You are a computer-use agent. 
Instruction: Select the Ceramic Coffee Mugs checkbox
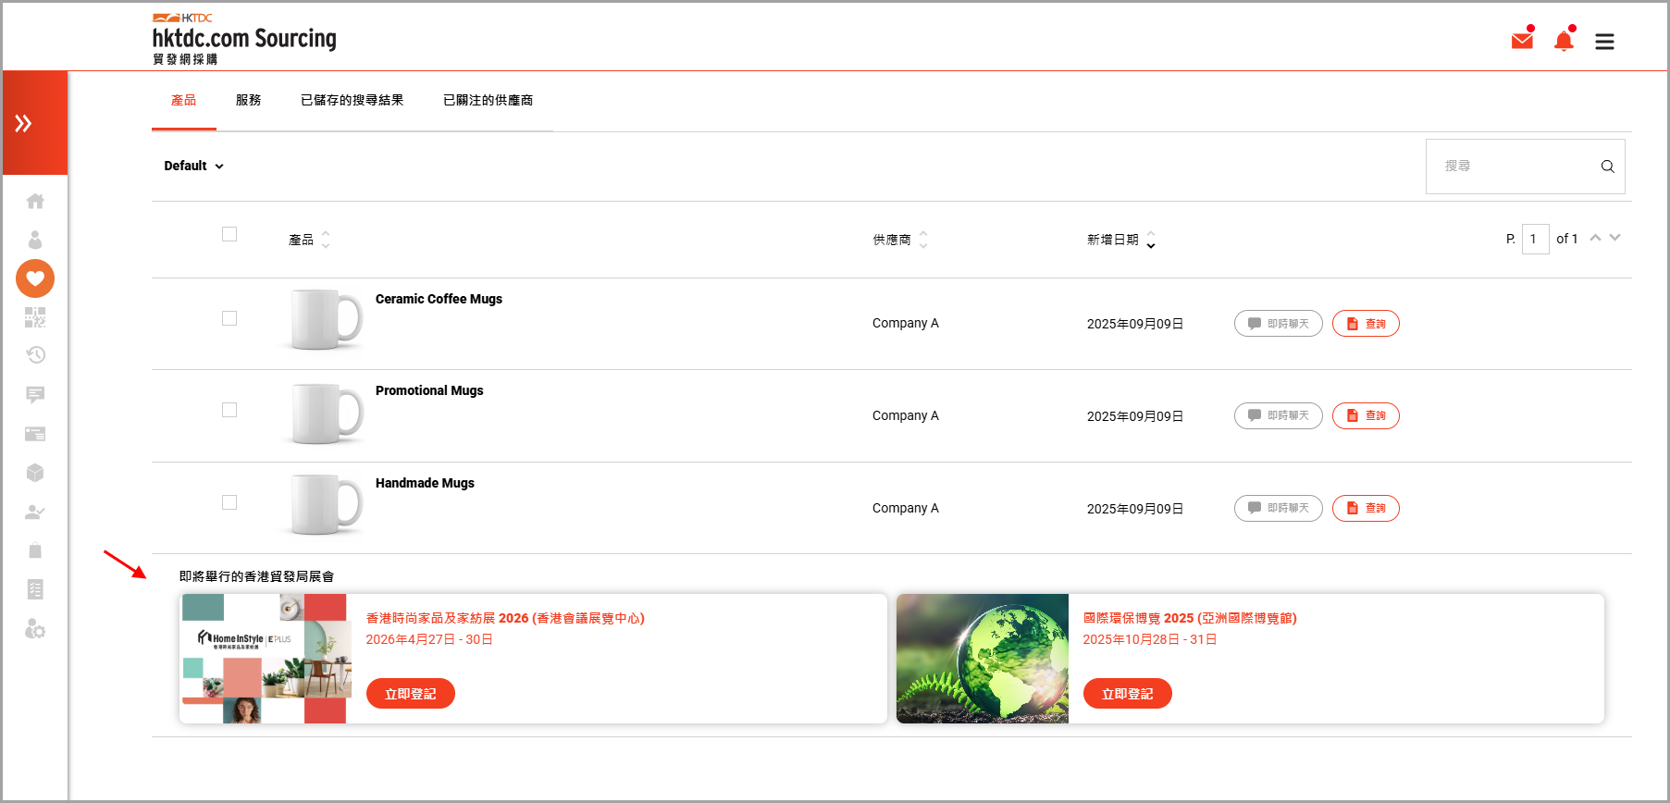pyautogui.click(x=229, y=318)
